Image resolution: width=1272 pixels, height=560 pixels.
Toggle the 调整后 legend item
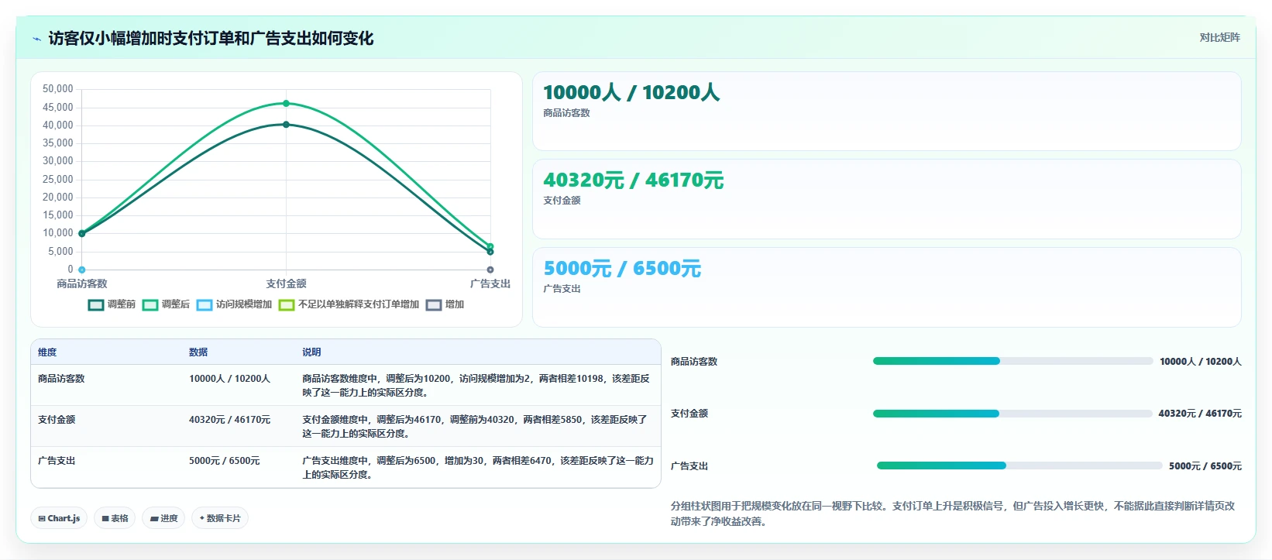(x=167, y=304)
